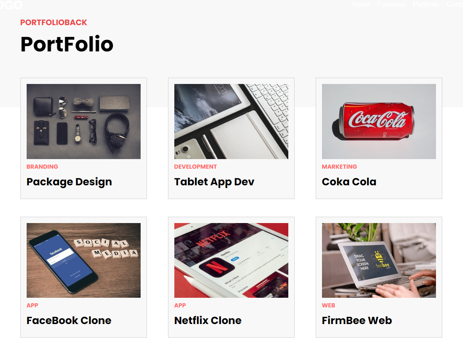This screenshot has width=463, height=354.
Task: Click the MARKETING category label
Action: coord(339,167)
